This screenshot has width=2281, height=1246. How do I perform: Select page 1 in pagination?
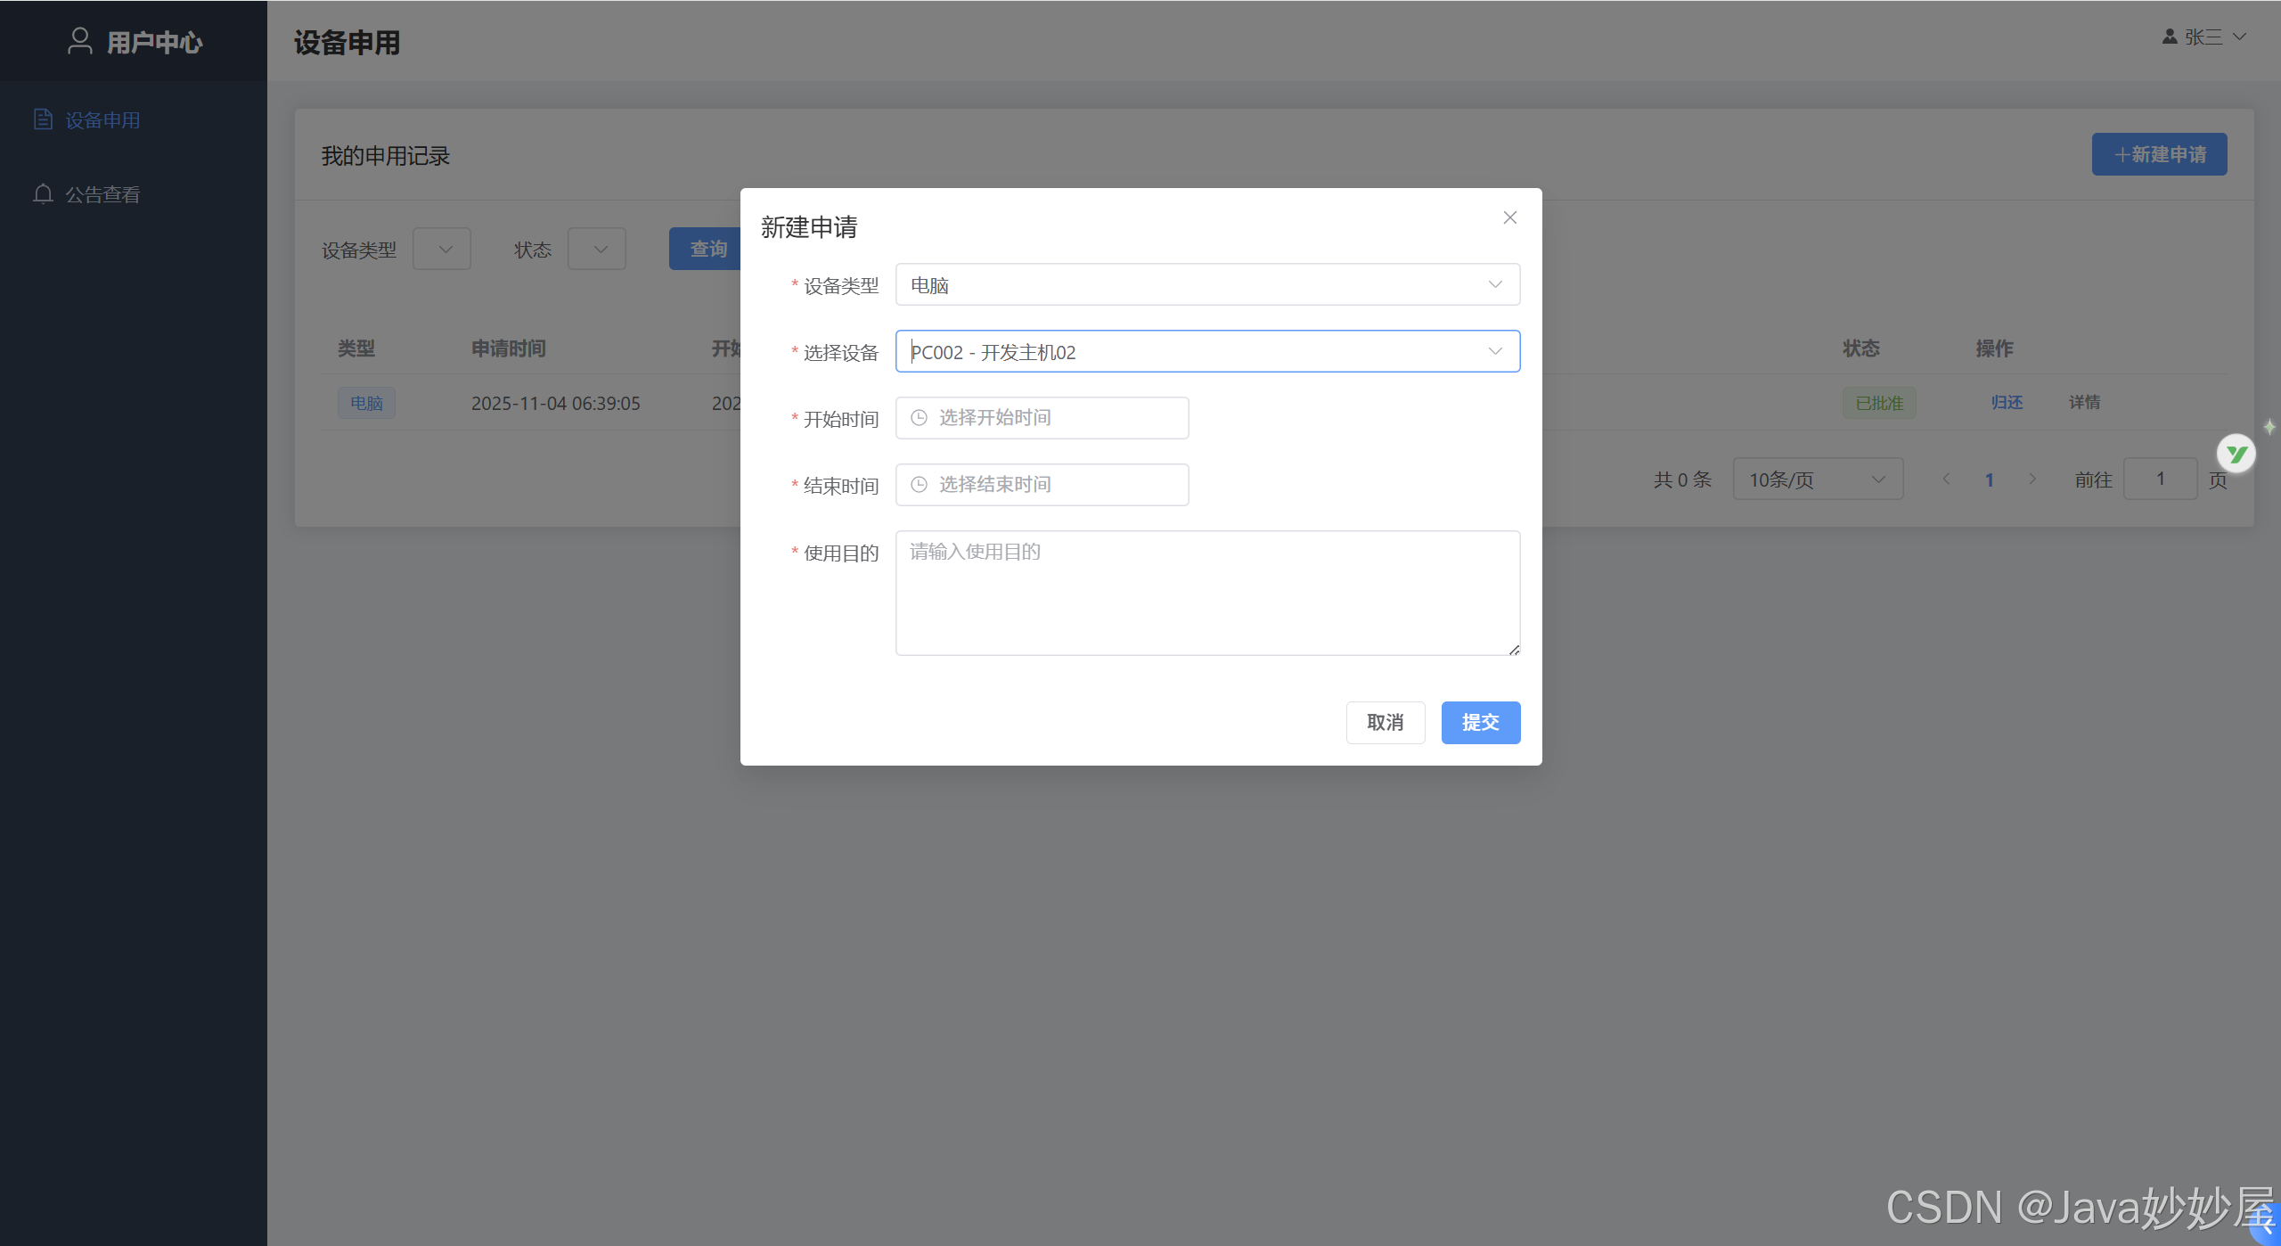pyautogui.click(x=1989, y=480)
